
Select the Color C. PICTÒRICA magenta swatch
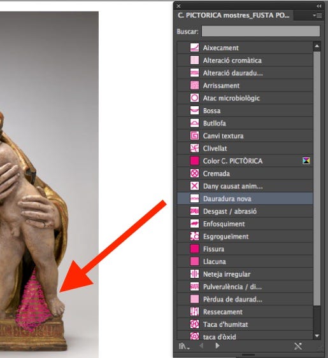(194, 161)
